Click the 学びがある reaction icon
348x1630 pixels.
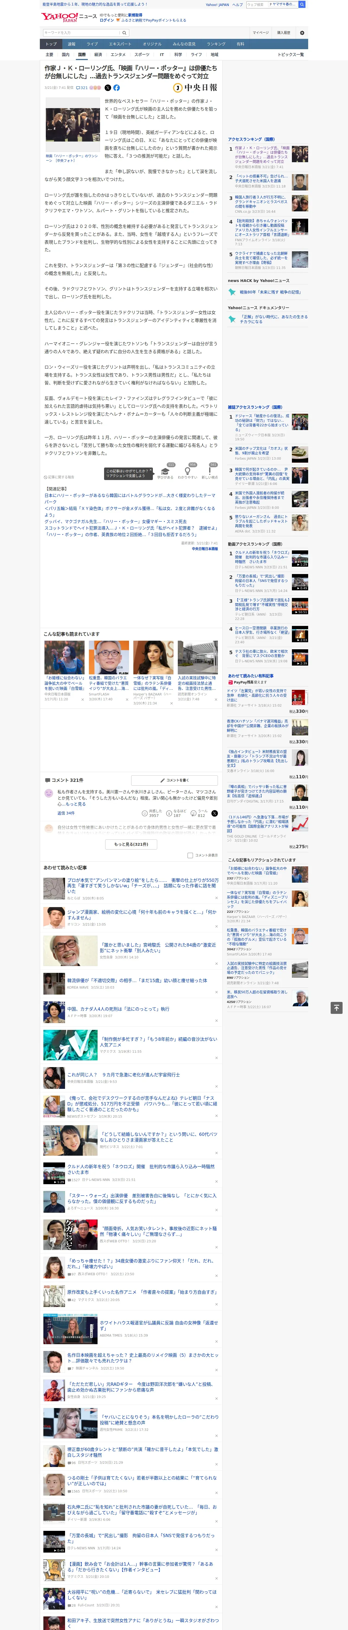166,470
